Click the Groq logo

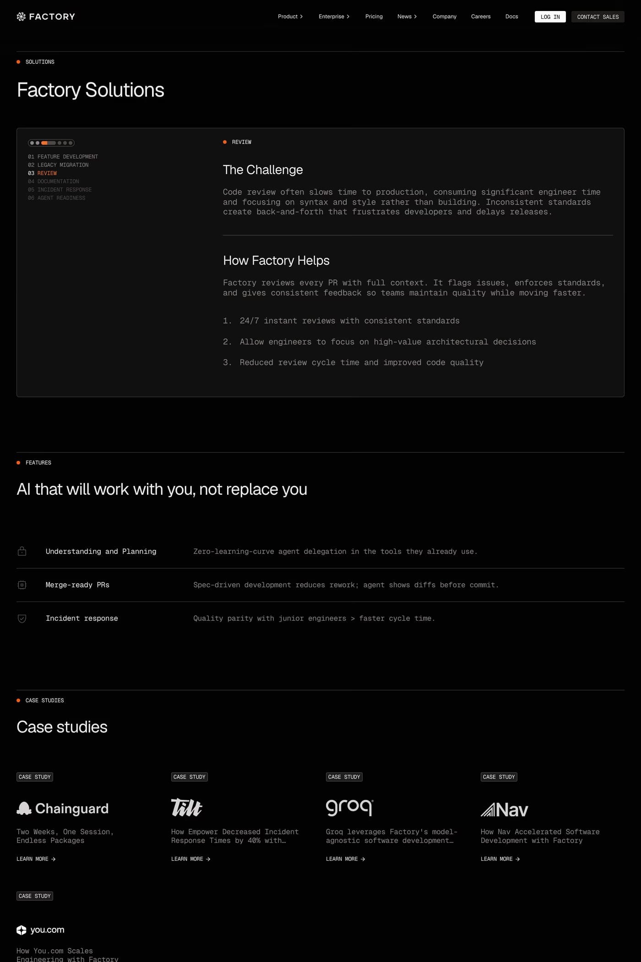350,808
